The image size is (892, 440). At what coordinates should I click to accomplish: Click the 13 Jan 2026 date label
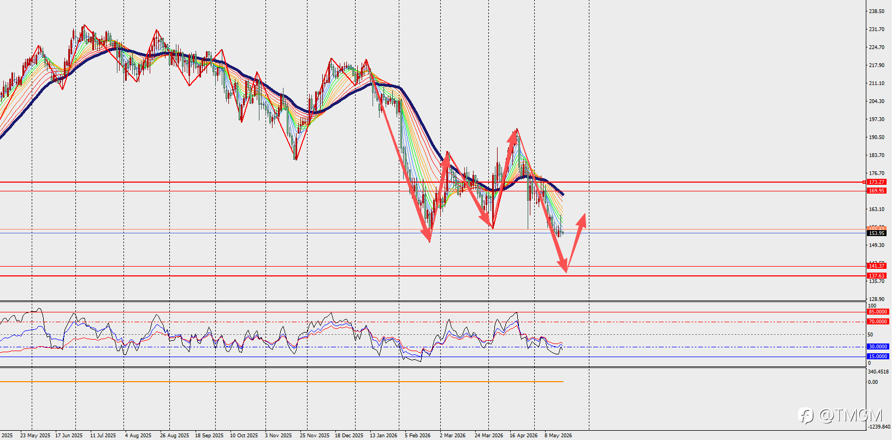383,436
